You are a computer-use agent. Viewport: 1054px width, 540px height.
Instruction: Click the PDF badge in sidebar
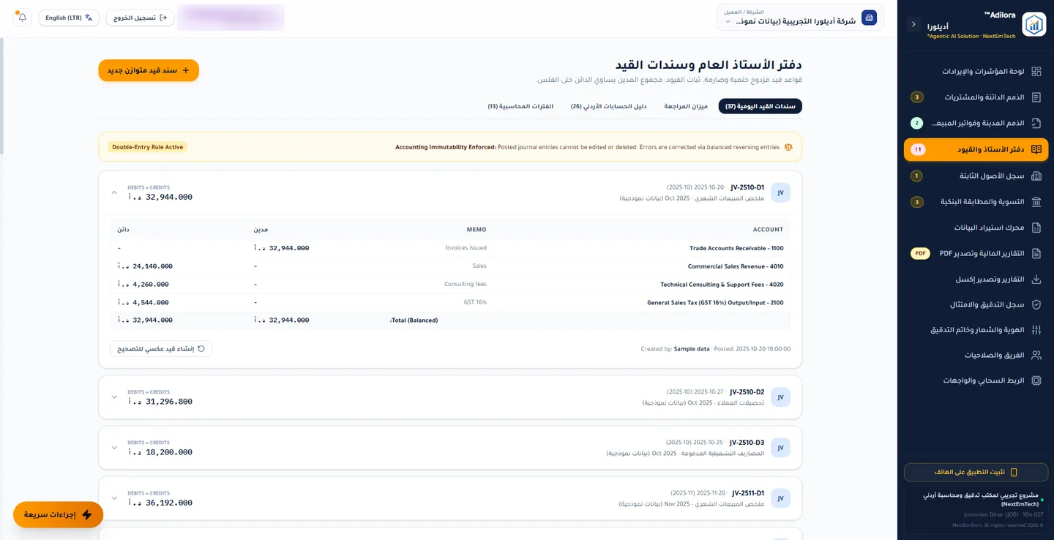(x=920, y=253)
